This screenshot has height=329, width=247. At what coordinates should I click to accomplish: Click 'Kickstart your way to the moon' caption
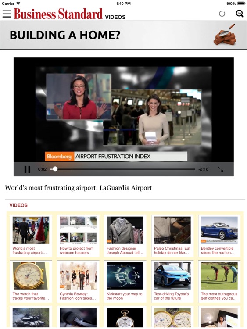click(x=125, y=296)
